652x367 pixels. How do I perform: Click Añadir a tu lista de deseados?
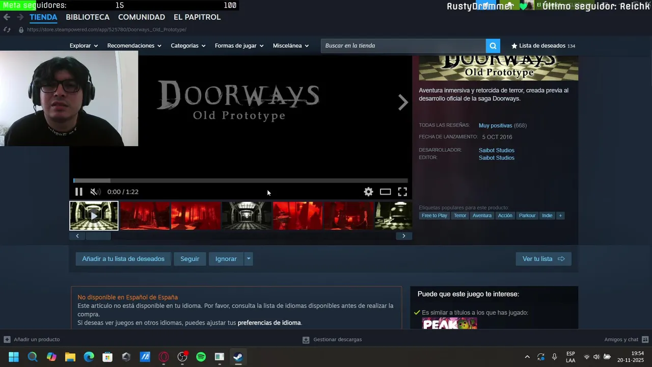coord(123,259)
